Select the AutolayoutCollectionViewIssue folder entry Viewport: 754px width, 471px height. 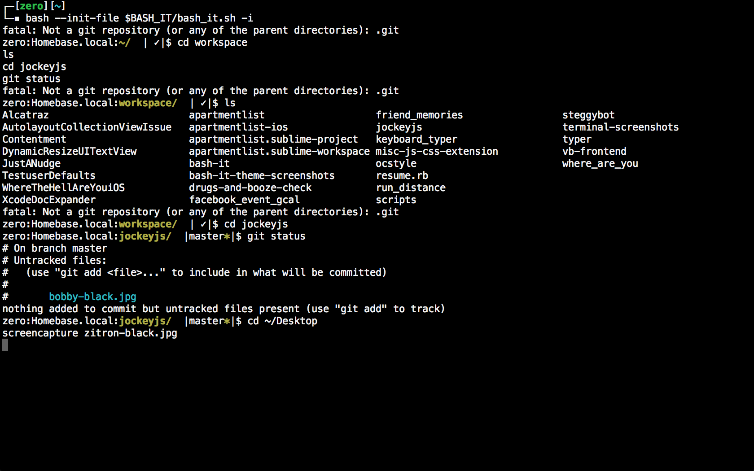pos(87,127)
